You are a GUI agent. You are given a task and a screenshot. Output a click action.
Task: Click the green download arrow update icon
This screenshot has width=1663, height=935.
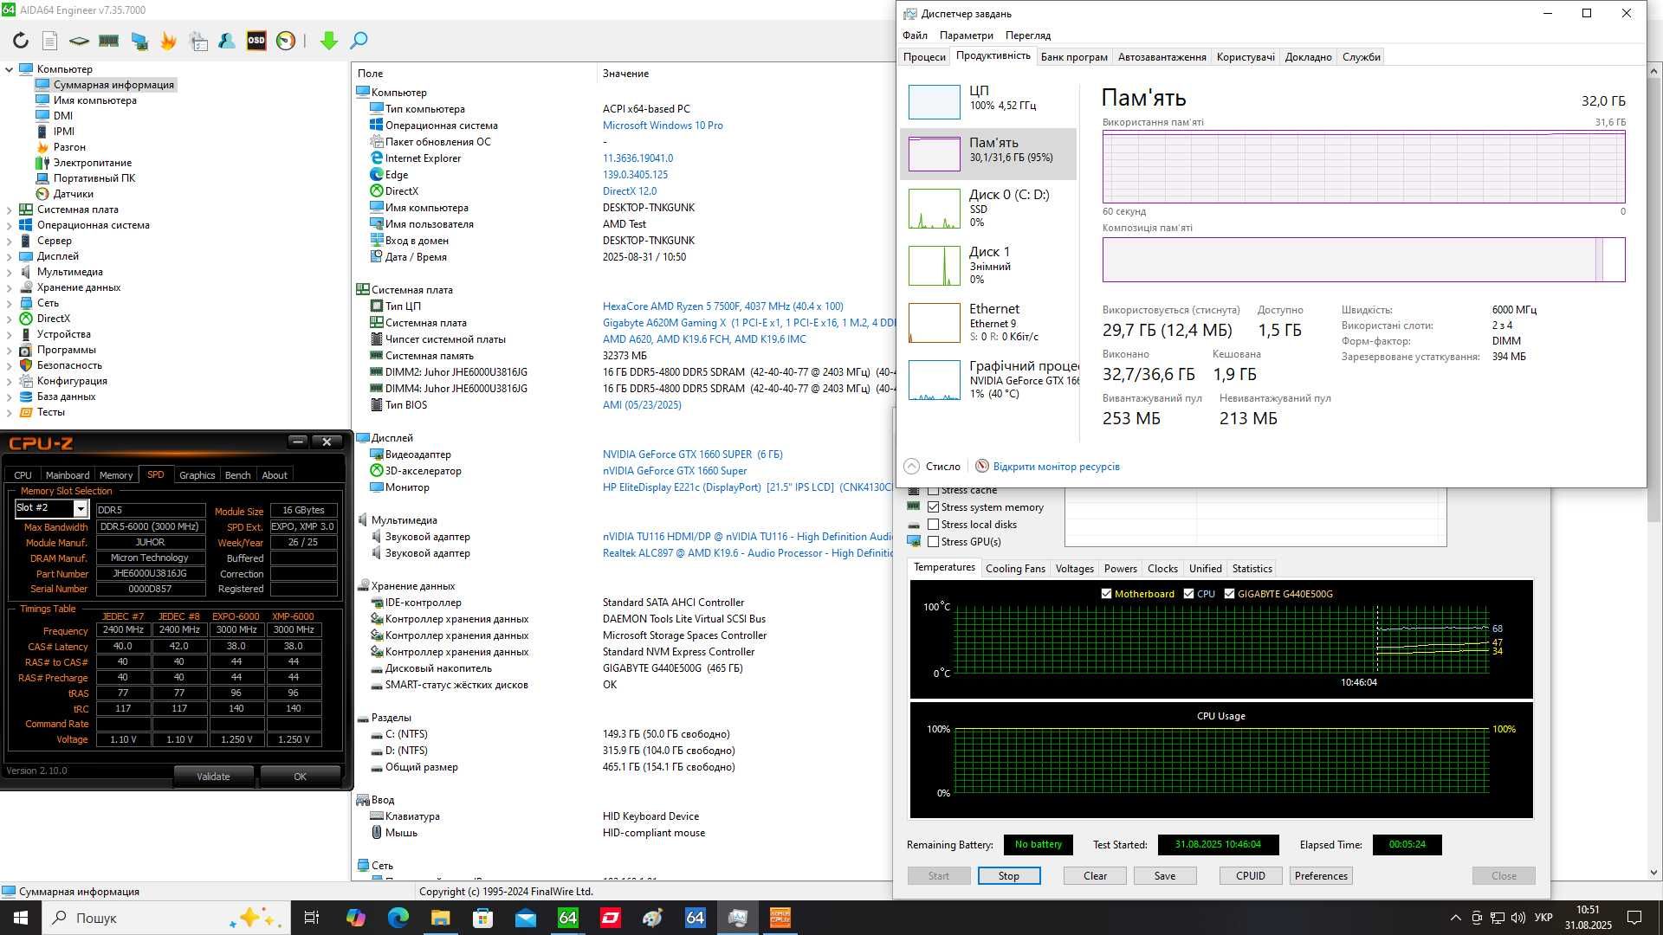coord(328,40)
